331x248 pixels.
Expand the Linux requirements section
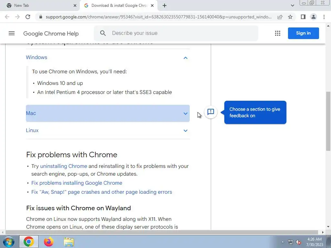(x=185, y=130)
